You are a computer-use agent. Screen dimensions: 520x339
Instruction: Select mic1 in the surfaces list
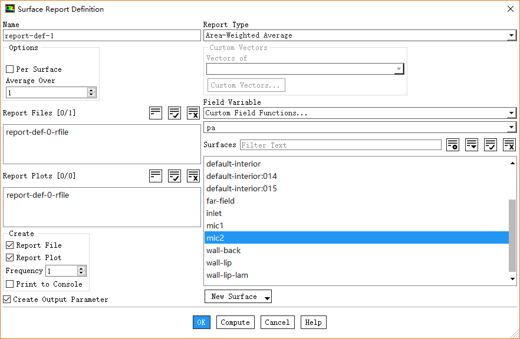coord(215,225)
